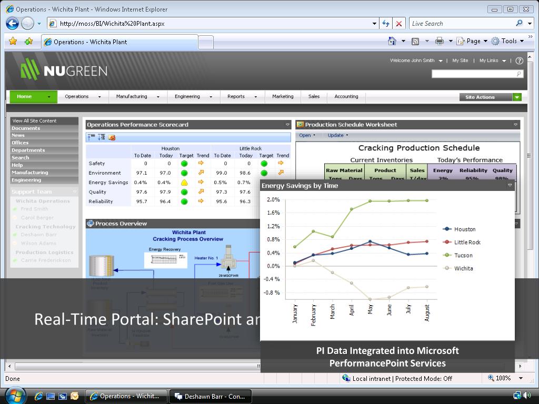Click in the SharePoint site search box
The height and width of the screenshot is (404, 539).
tap(473, 74)
